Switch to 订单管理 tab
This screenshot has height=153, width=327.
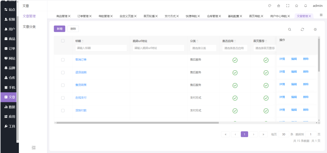pos(83,16)
